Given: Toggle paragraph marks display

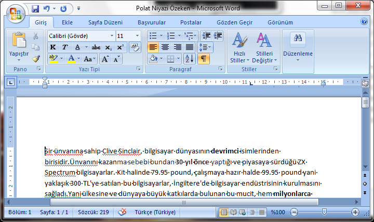Looking at the screenshot, I should [203, 59].
